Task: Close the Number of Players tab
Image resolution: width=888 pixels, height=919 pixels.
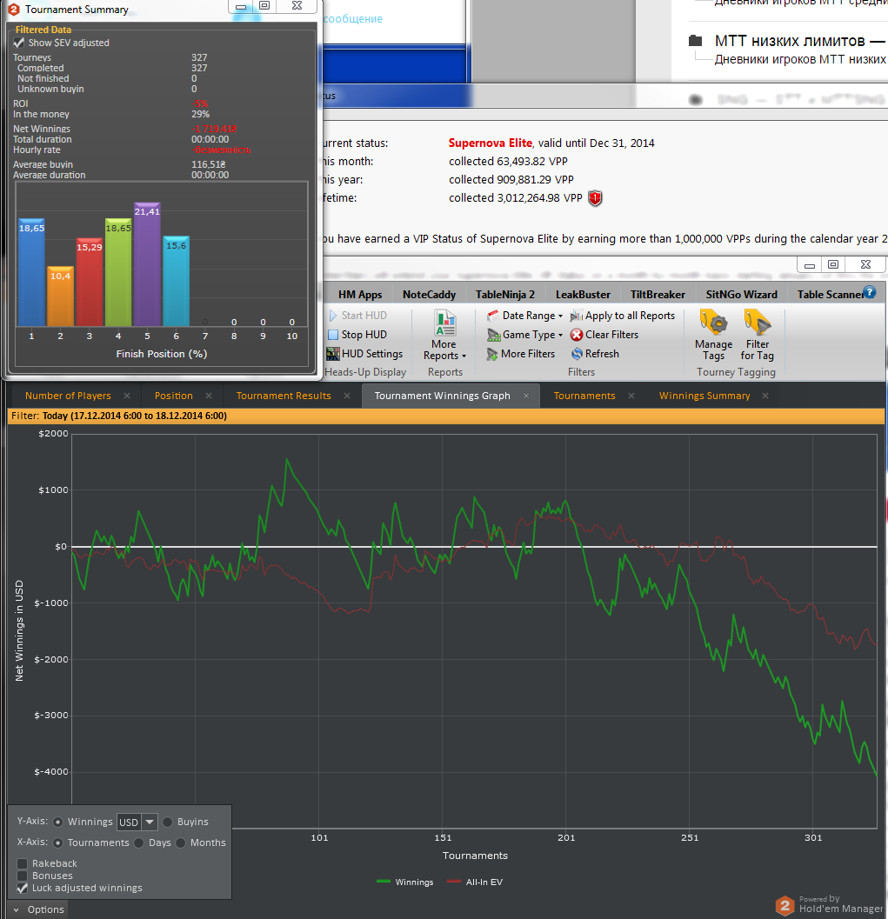Action: [x=127, y=396]
